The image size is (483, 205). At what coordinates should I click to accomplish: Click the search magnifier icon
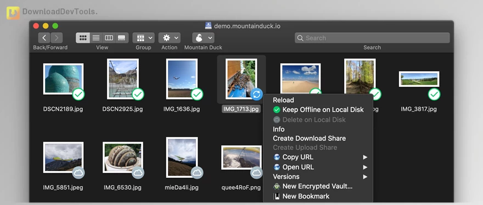(300, 38)
